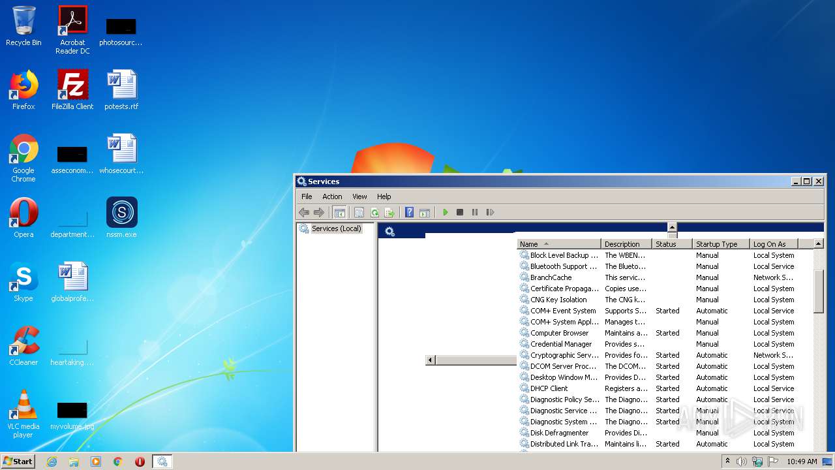Screen dimensions: 835x470
Task: Show hidden tray icons with the arrow
Action: [x=727, y=462]
